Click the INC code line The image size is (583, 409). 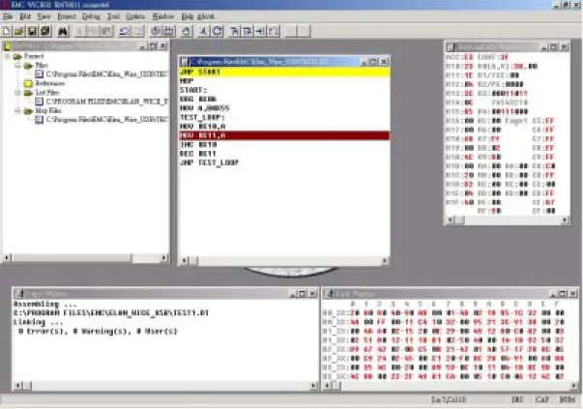pos(198,145)
